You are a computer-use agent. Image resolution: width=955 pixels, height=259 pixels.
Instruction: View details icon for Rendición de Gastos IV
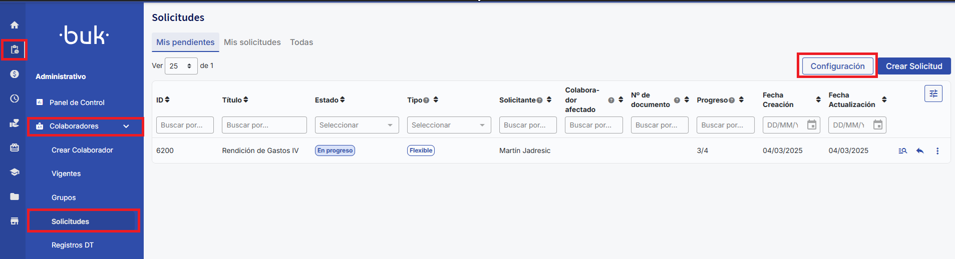pos(902,150)
